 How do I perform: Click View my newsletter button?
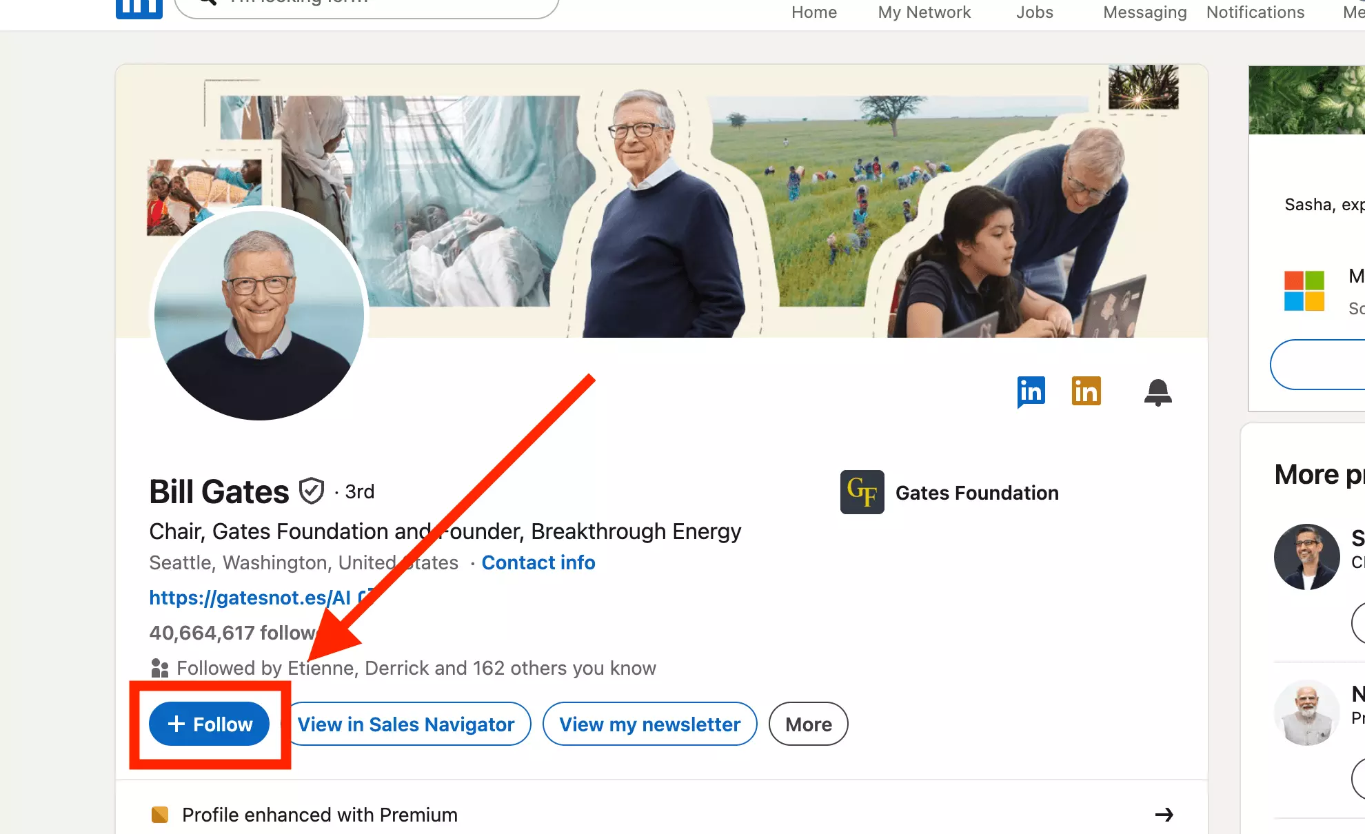[x=650, y=724]
